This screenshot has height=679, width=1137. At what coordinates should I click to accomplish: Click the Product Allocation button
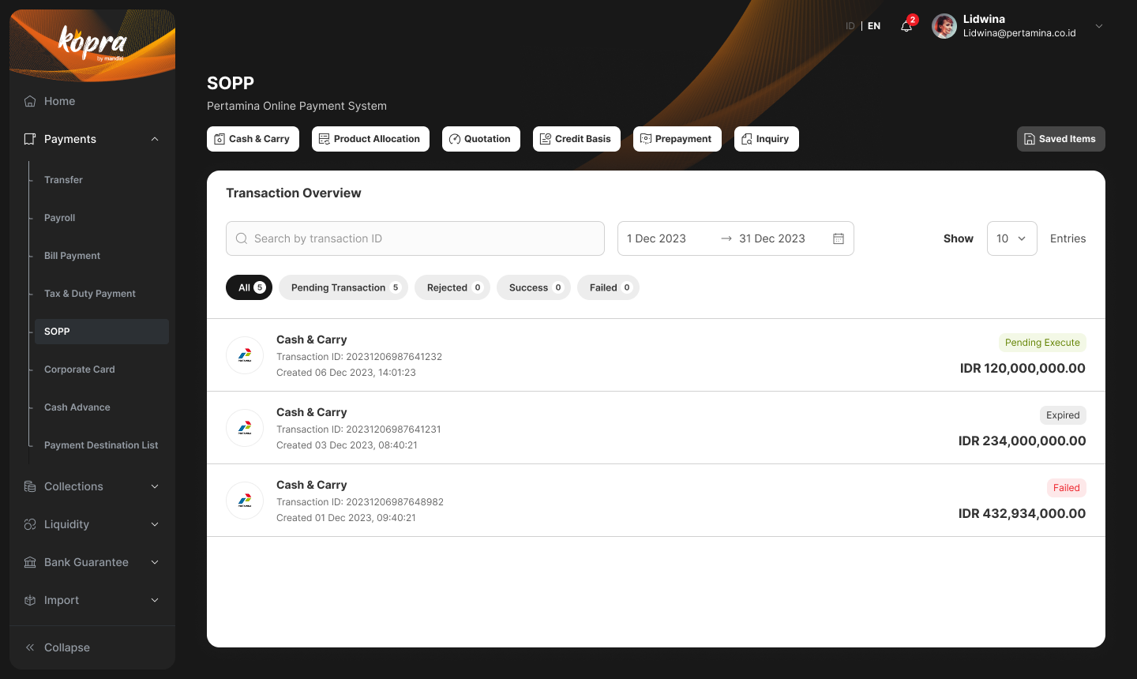[x=370, y=139]
